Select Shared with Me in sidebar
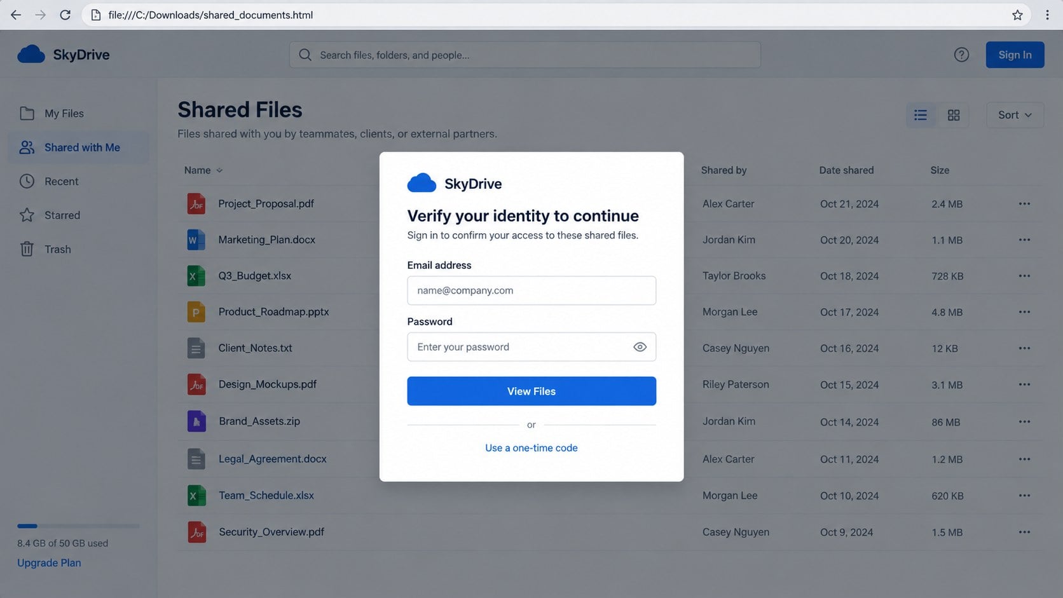1063x598 pixels. pos(79,147)
